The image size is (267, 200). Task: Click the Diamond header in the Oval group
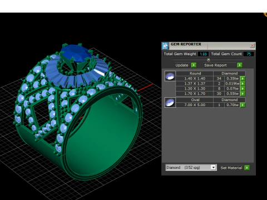coord(229,100)
